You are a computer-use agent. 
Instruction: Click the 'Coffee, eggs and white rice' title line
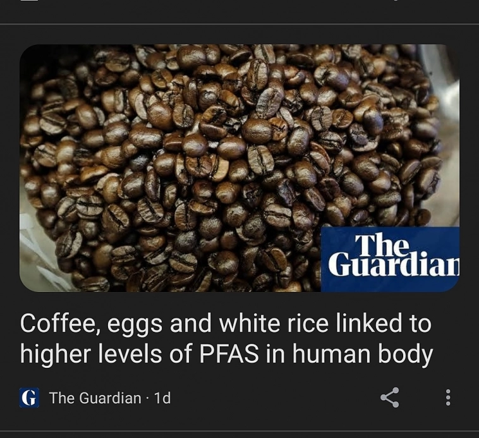[x=226, y=324]
